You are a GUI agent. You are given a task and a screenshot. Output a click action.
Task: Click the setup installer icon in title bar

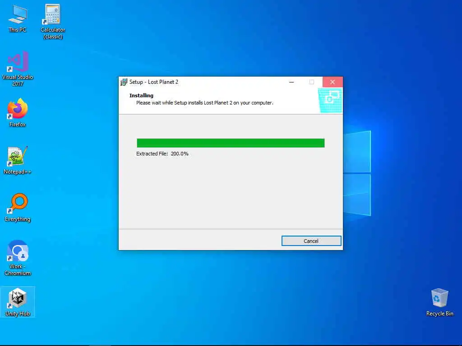click(x=124, y=82)
